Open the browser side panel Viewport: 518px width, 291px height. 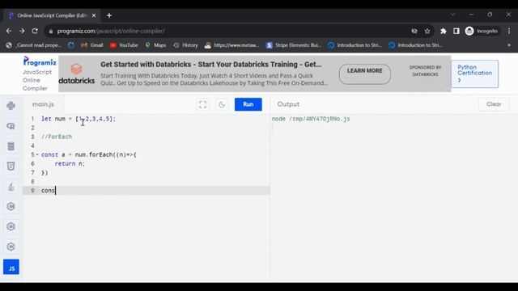coord(456,31)
